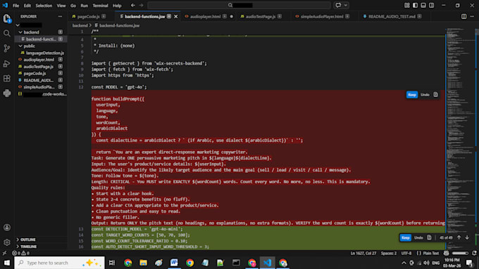Open the Explorer view in activity bar

coord(7,18)
